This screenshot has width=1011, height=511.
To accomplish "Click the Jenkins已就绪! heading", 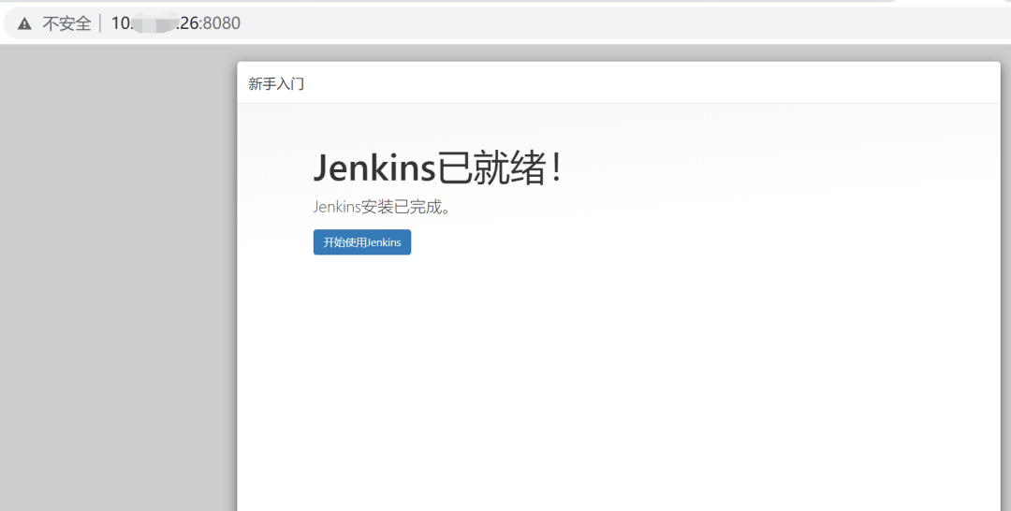I will pyautogui.click(x=438, y=168).
